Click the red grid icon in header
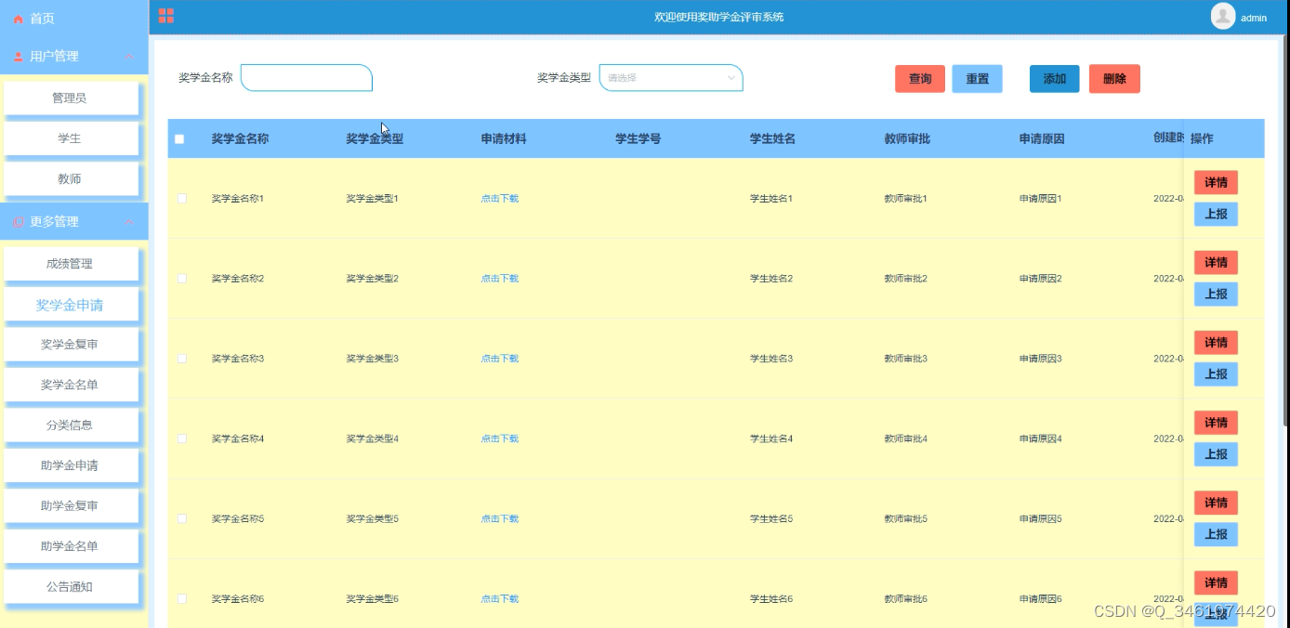1290x628 pixels. coord(166,15)
